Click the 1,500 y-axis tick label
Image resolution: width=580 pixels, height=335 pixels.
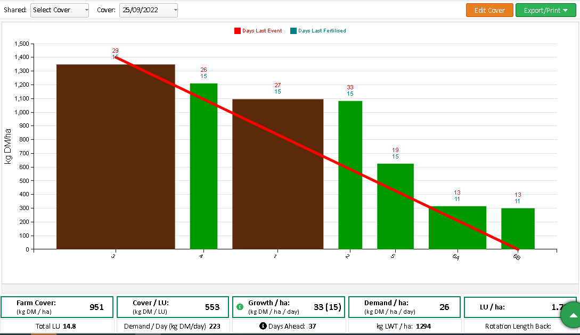point(21,44)
